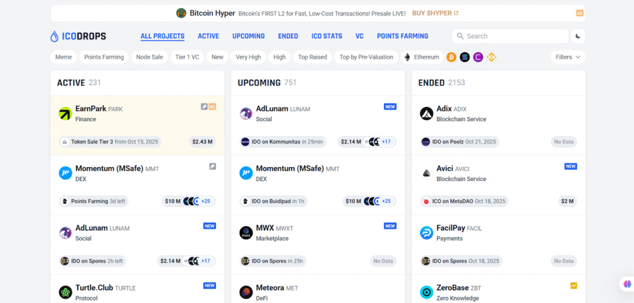
Task: Open the ALL PROJECTS tab
Action: (163, 36)
